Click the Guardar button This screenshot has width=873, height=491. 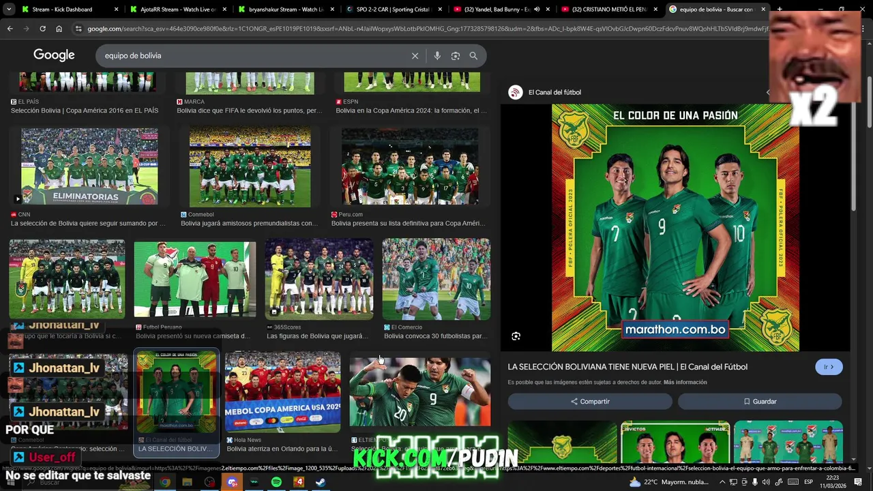(760, 402)
